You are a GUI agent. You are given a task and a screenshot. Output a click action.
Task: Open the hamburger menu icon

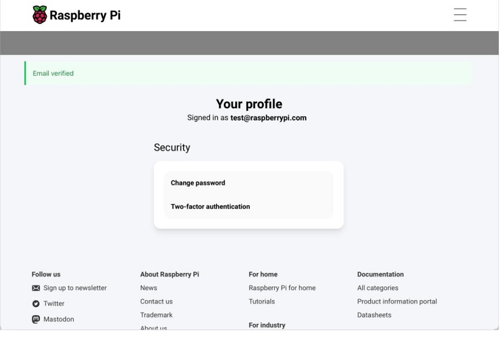coord(461,15)
